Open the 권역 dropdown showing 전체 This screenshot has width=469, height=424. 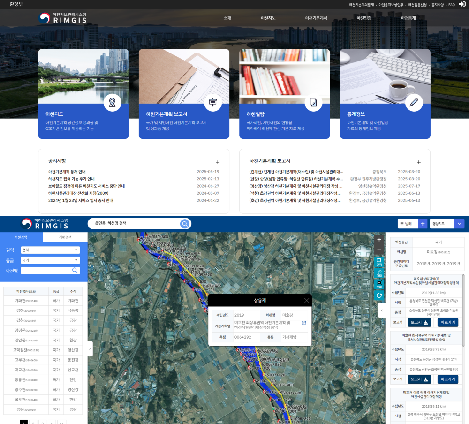[50, 250]
